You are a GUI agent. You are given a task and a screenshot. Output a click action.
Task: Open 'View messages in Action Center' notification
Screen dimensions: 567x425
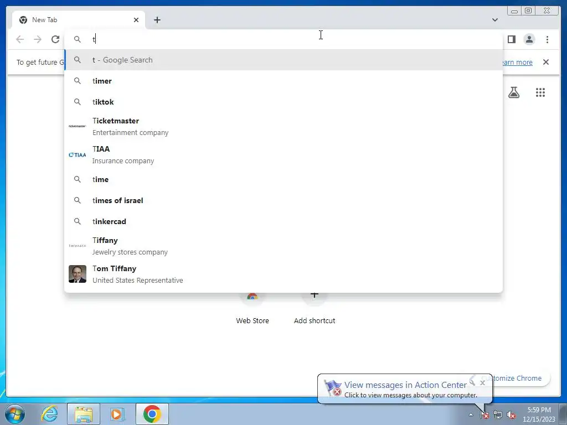[x=405, y=385]
